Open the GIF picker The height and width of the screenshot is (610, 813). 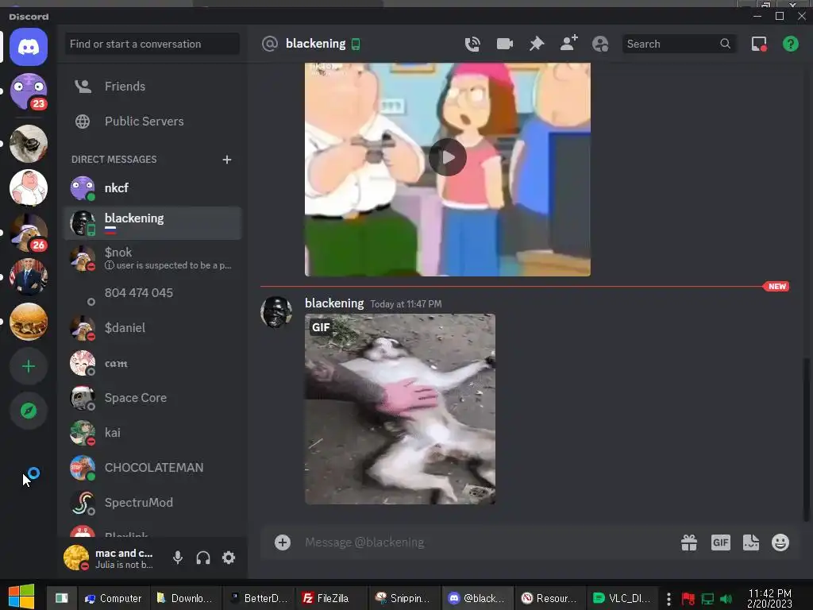coord(720,542)
